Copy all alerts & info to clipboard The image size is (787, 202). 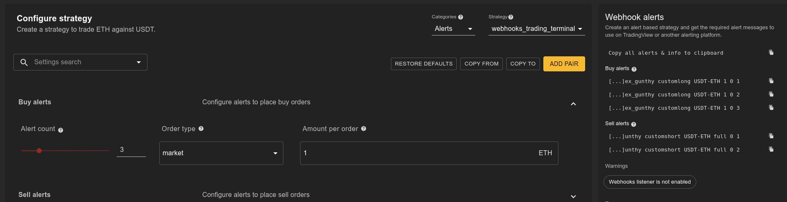(771, 53)
